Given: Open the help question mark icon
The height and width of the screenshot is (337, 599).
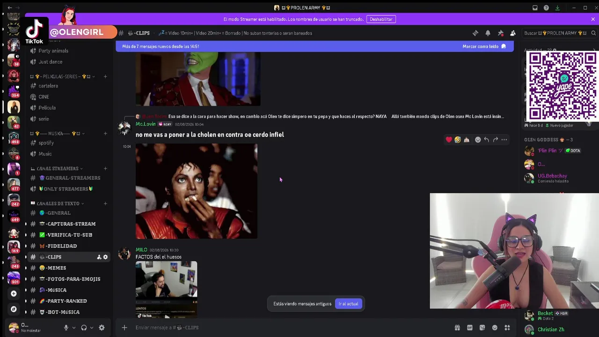Looking at the screenshot, I should pos(546,8).
